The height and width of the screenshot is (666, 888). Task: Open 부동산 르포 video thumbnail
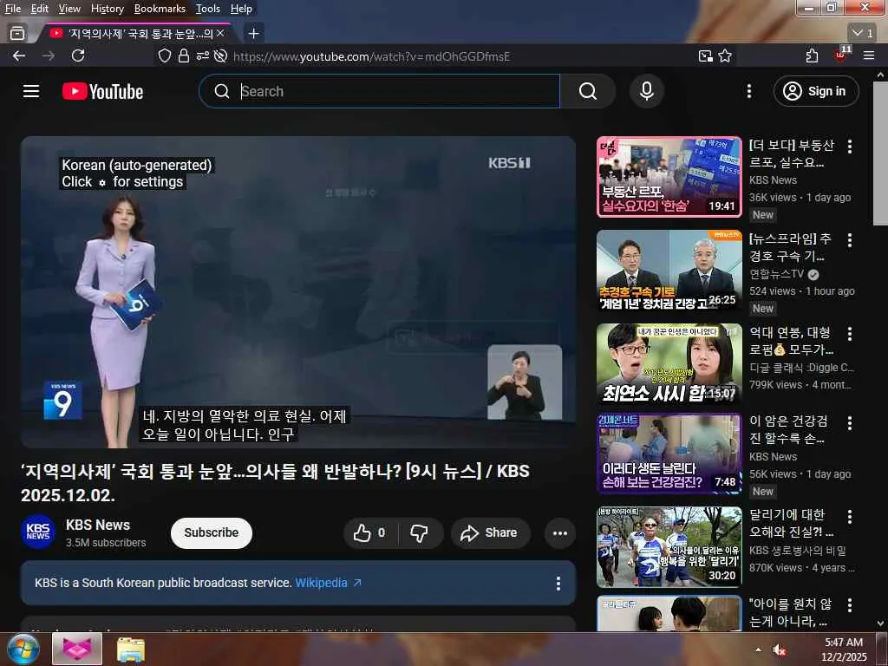[x=669, y=177]
